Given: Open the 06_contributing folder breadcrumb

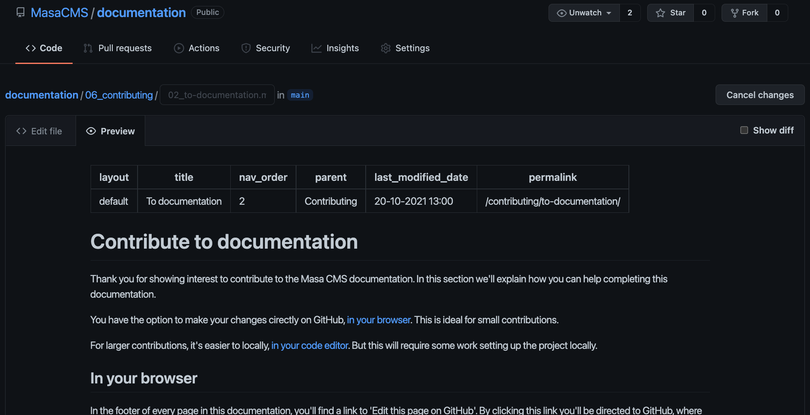Looking at the screenshot, I should point(119,95).
